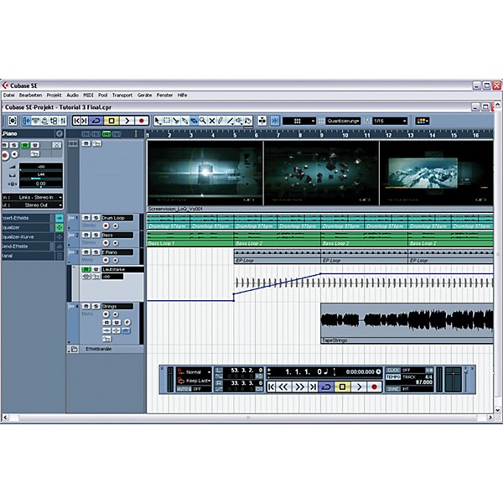
Task: Solo the Drum Loop track
Action: [96, 218]
